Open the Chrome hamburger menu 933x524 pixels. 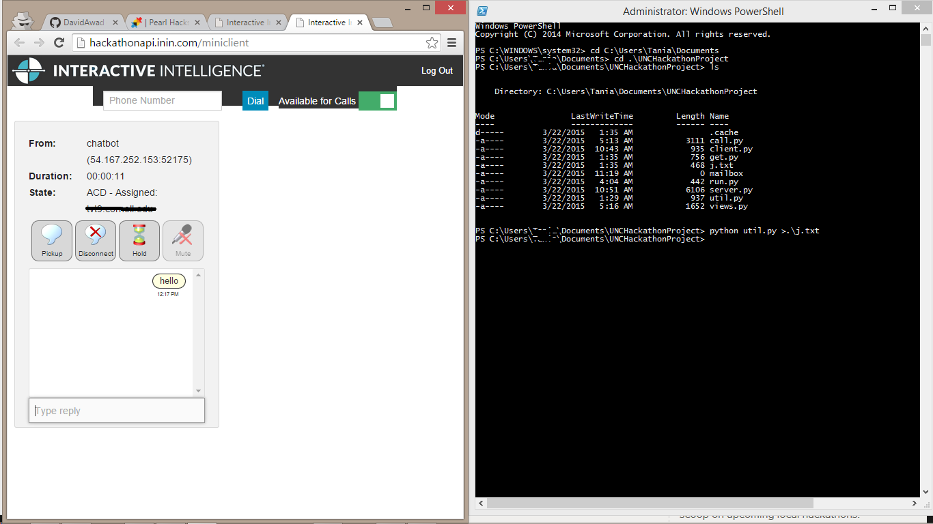point(451,43)
